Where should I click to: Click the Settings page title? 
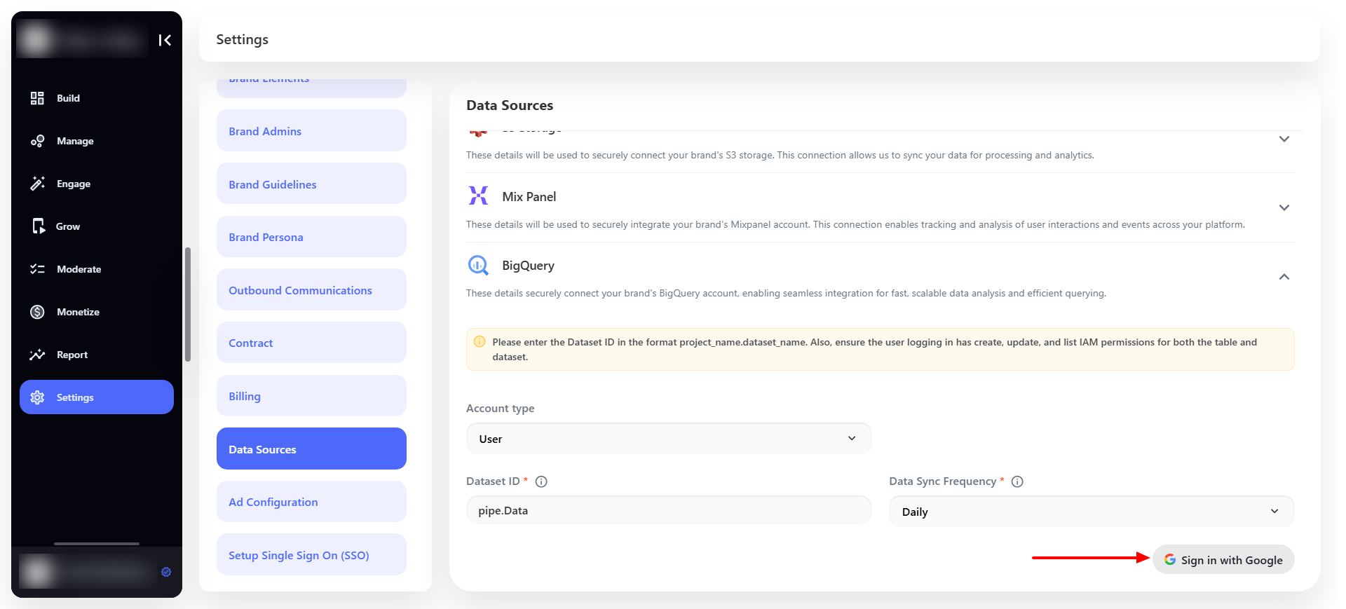242,40
